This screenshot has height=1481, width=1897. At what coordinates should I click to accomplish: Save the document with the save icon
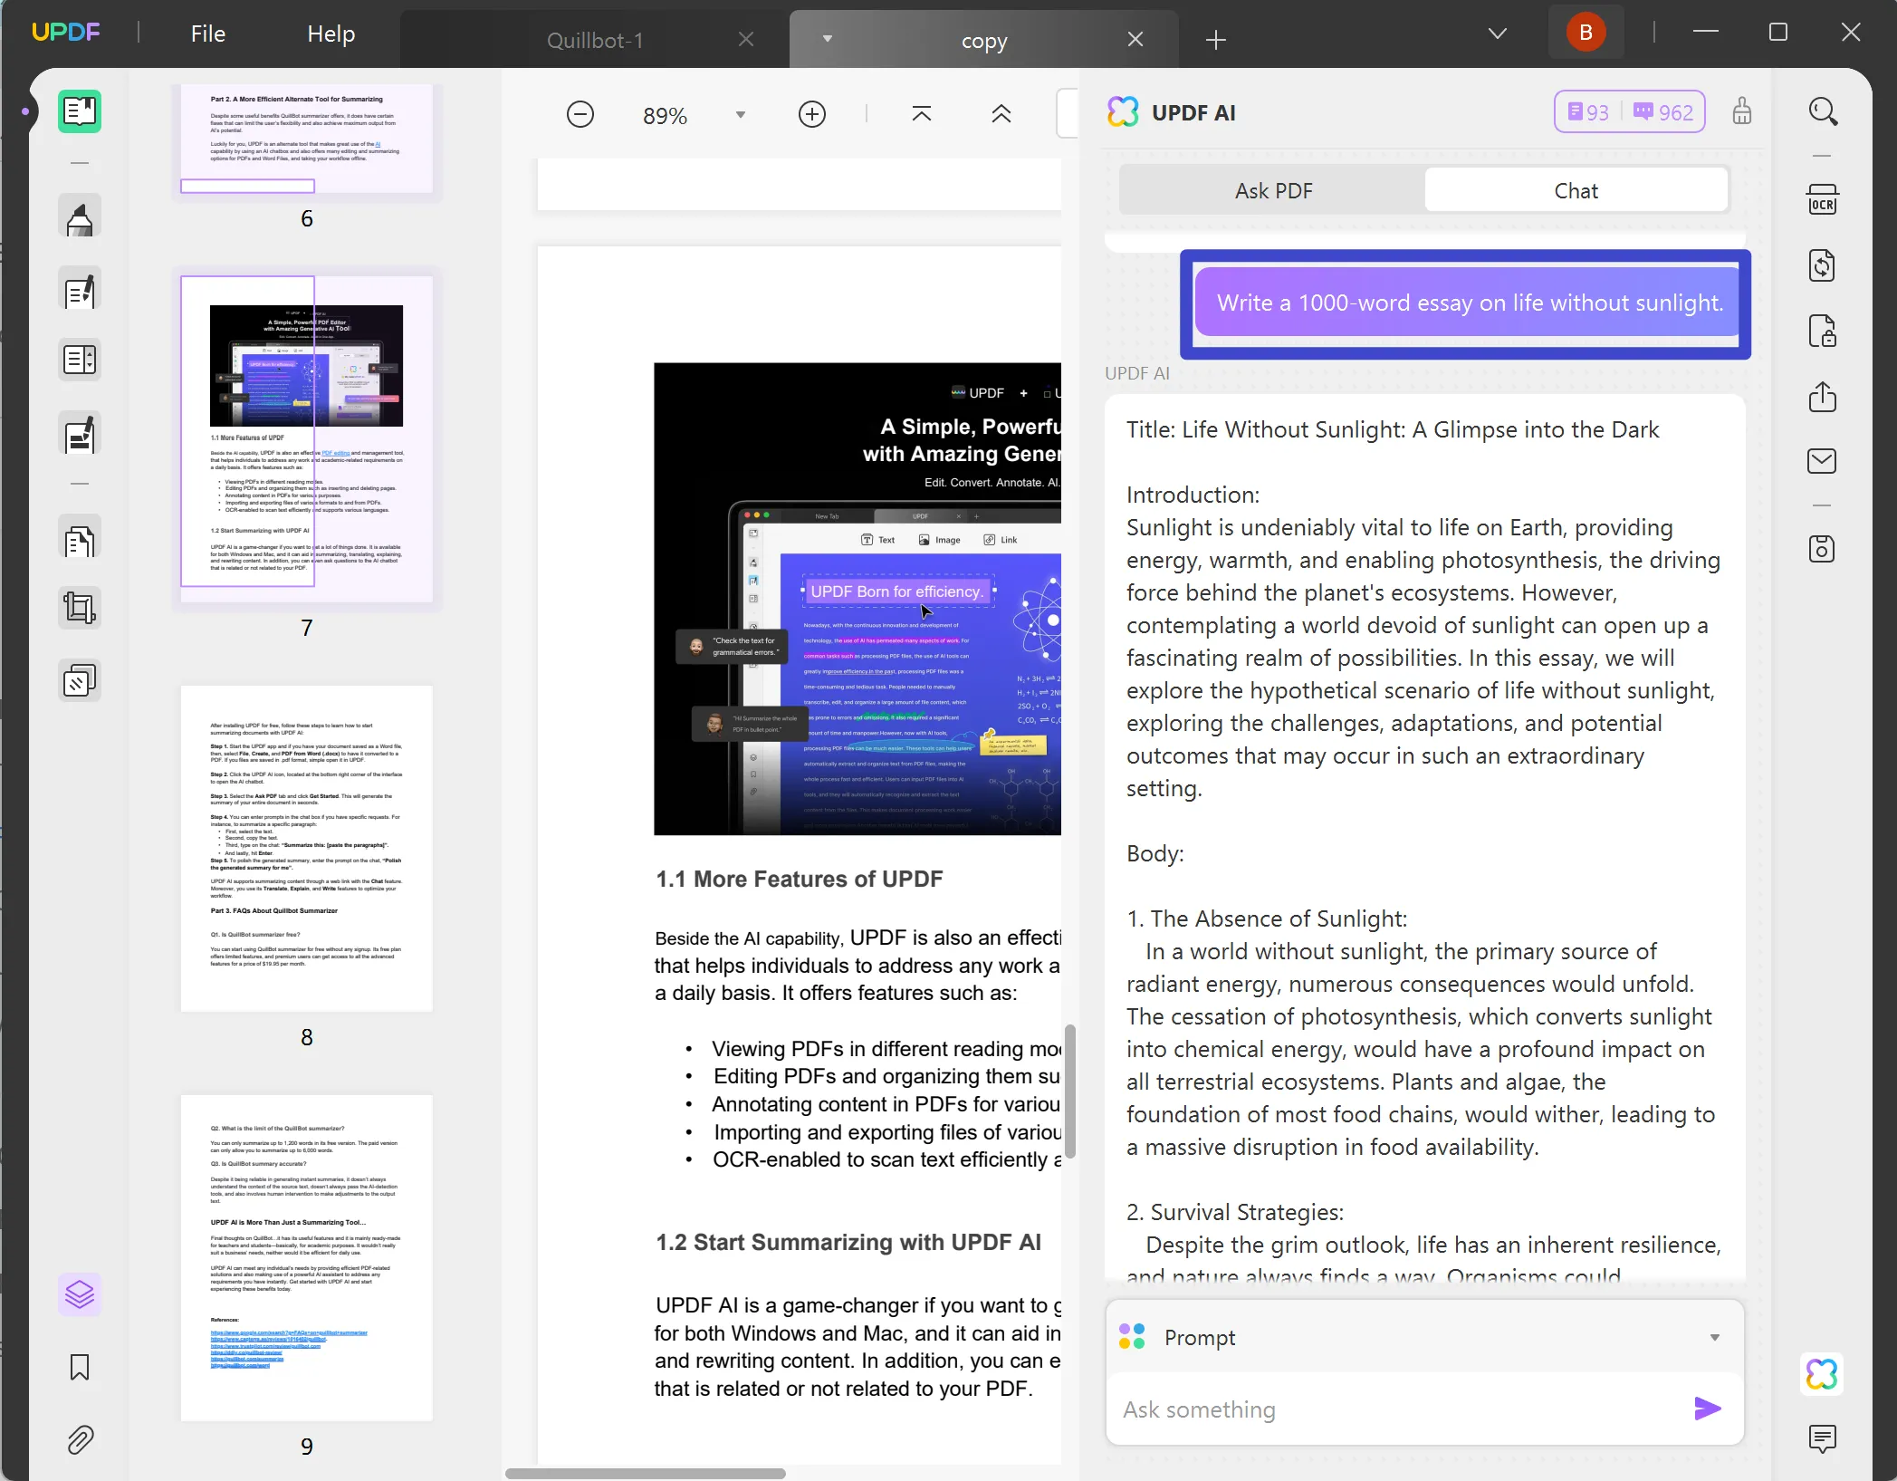[1824, 548]
